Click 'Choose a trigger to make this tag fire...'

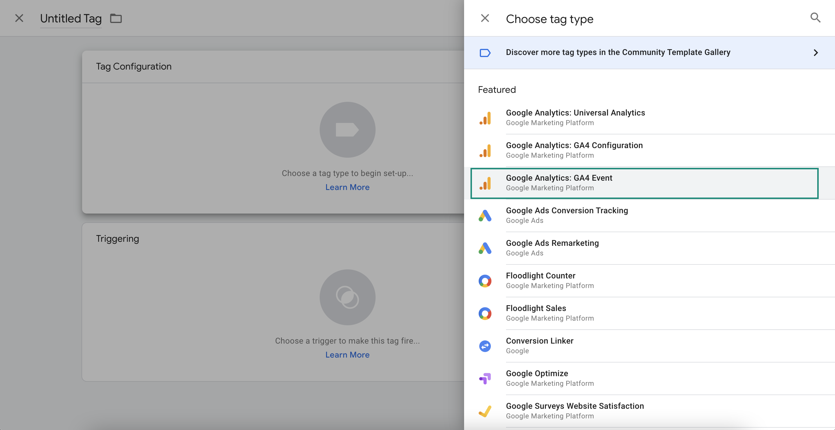coord(348,341)
